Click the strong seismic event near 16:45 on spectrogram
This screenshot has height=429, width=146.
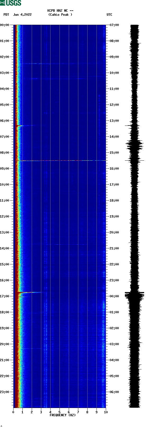point(29,292)
